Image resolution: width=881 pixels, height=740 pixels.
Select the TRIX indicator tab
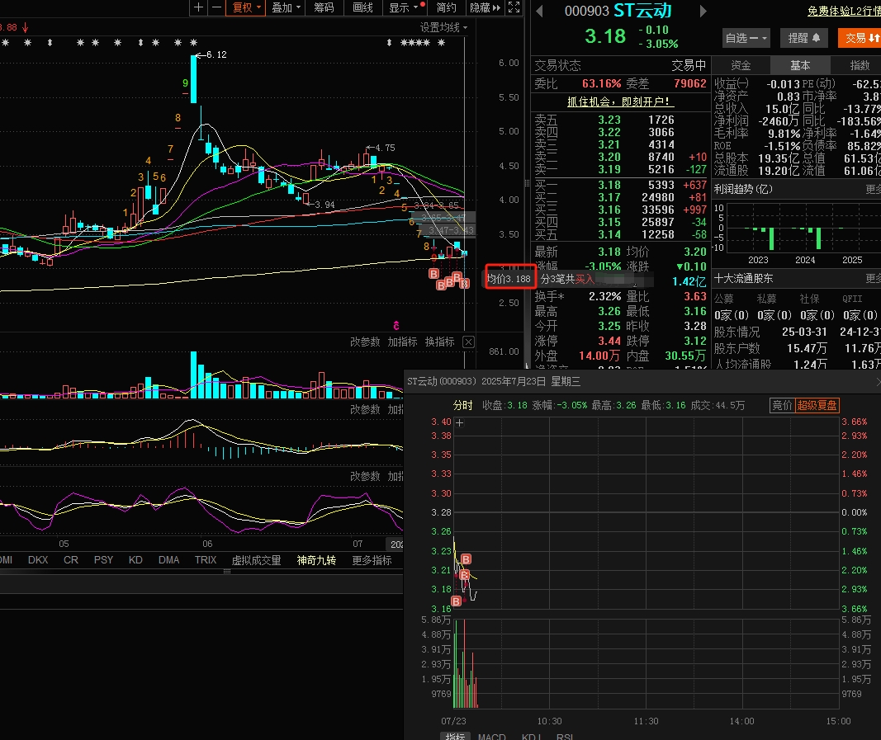click(206, 560)
